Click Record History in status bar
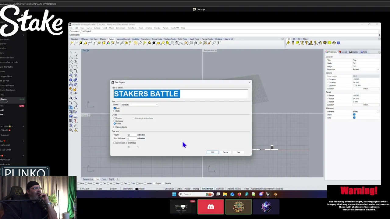Image resolution: width=390 pixels, height=219 pixels. point(234,189)
